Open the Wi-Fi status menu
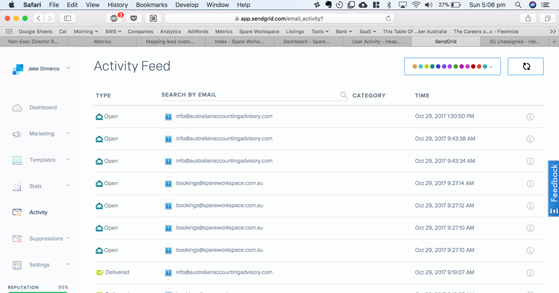Image resolution: width=559 pixels, height=293 pixels. (416, 5)
